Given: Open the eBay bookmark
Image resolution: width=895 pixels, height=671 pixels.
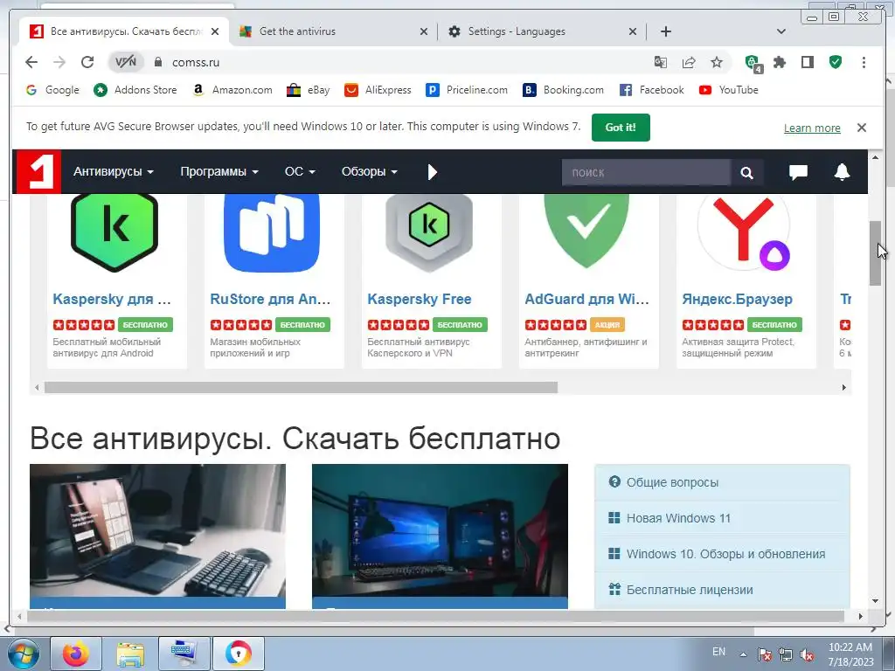Looking at the screenshot, I should tap(309, 90).
